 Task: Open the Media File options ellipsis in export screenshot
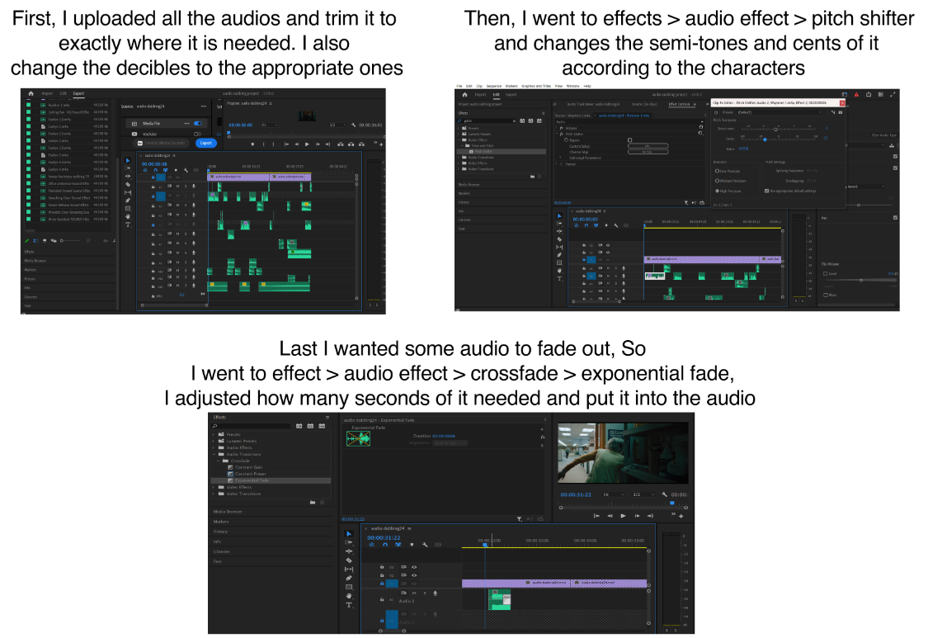[x=186, y=123]
